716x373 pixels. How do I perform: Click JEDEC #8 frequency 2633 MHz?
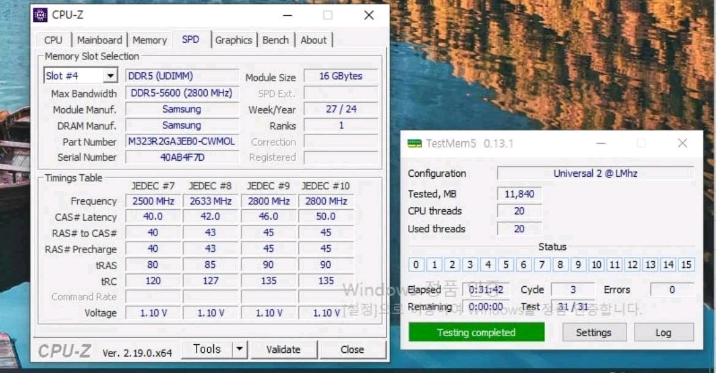[210, 201]
